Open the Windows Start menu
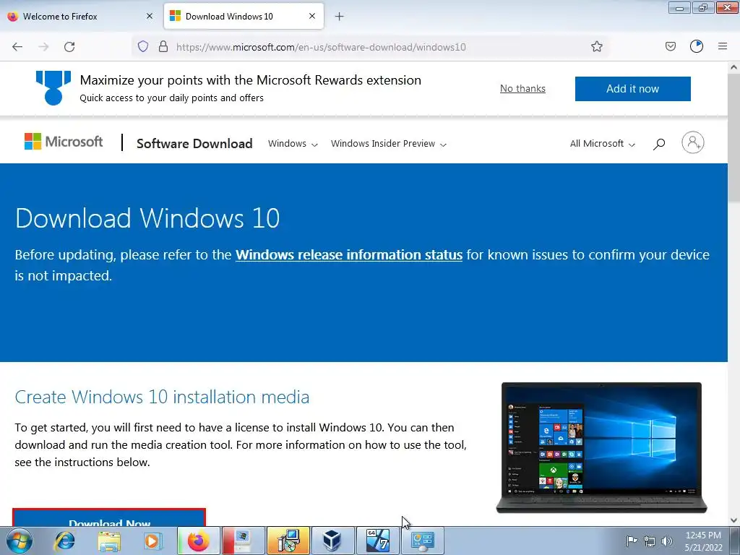Viewport: 740px width, 555px height. pos(19,541)
